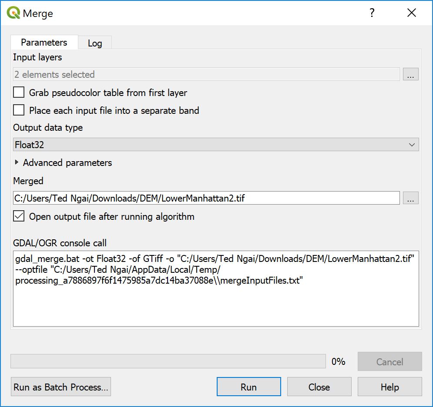Open Run as Batch Process mode
This screenshot has width=433, height=407.
pos(60,387)
